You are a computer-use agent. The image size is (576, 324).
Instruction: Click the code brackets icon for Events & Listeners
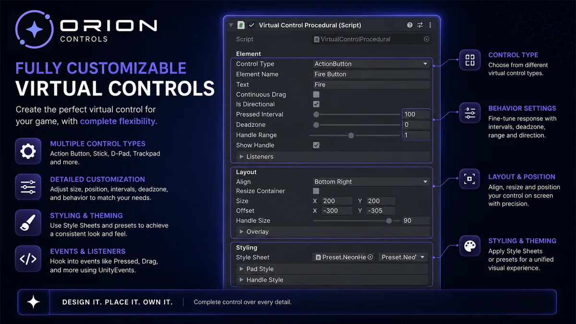28,259
